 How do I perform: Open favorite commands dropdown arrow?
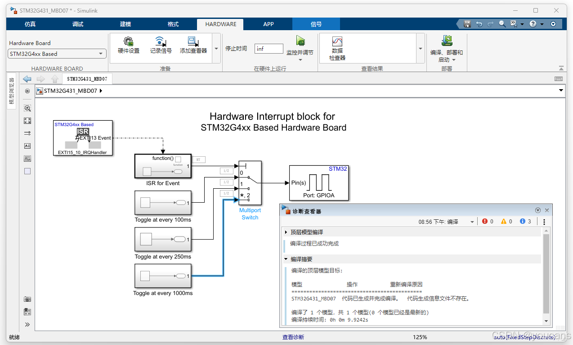tap(522, 24)
